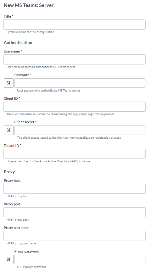
Task: Select the Proxy section heading
Action: click(9, 172)
